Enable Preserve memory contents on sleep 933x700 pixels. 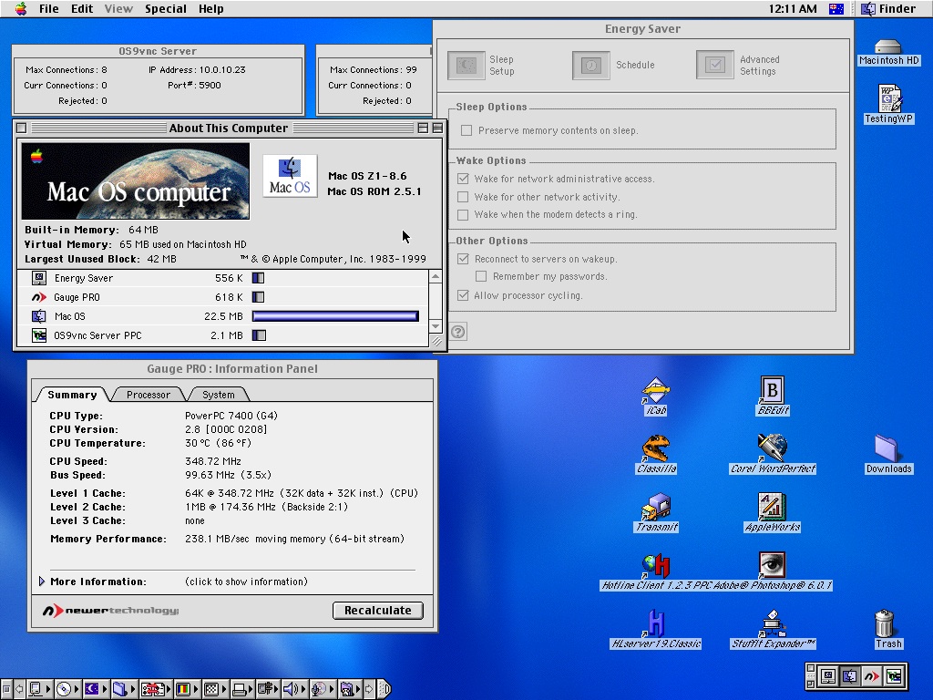click(466, 130)
